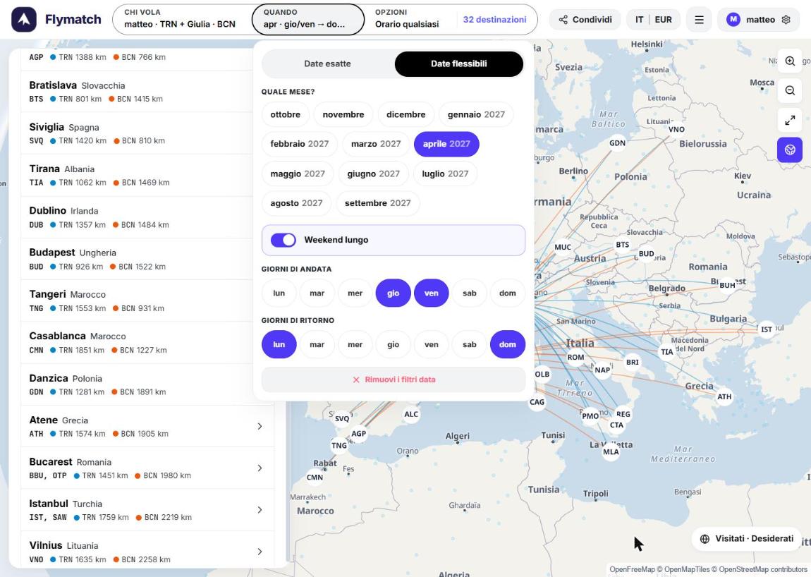Click the CAG airport marker
Viewport: 811px width, 577px height.
click(537, 402)
